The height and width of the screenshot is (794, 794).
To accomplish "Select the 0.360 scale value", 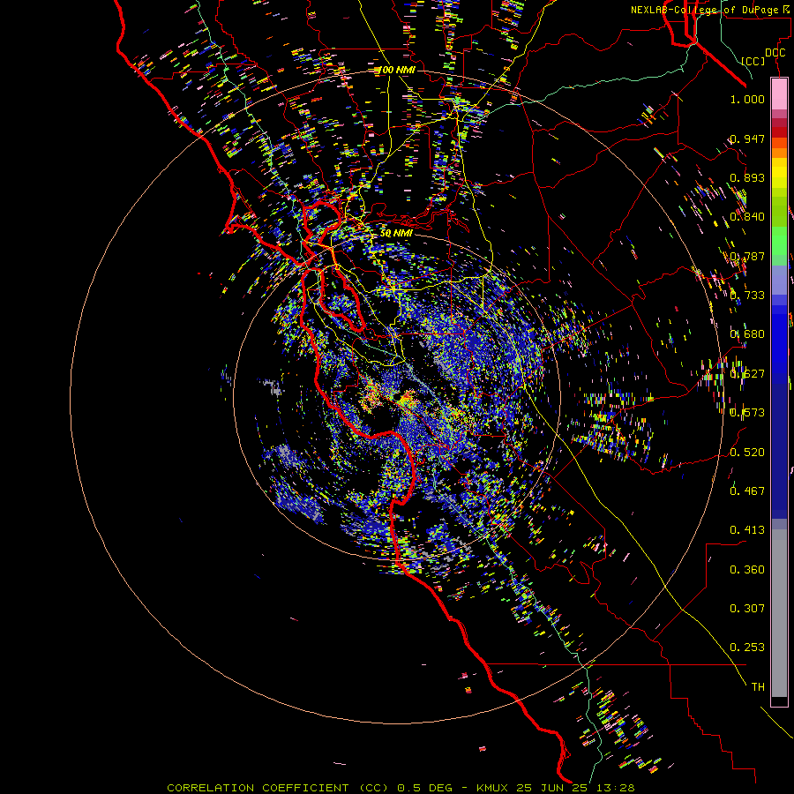I will 747,570.
